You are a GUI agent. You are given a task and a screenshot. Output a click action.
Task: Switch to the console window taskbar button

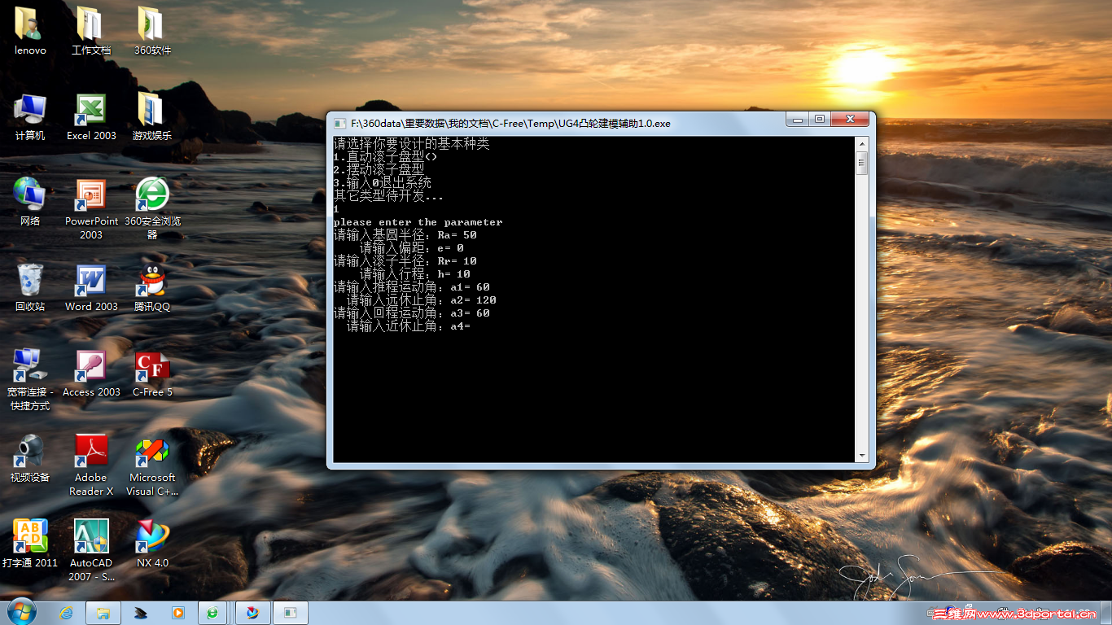pyautogui.click(x=291, y=612)
